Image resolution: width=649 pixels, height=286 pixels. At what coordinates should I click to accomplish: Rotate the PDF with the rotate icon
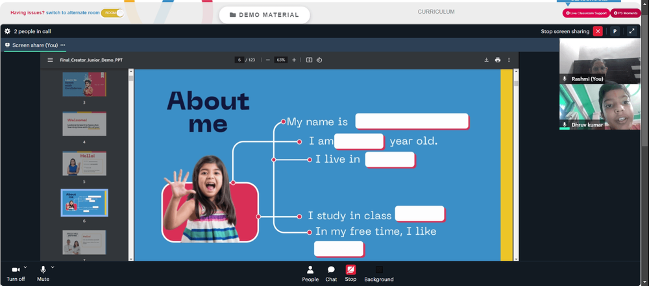tap(319, 60)
